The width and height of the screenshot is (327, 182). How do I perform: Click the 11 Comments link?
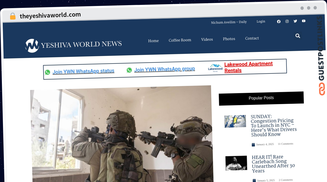click(286, 144)
